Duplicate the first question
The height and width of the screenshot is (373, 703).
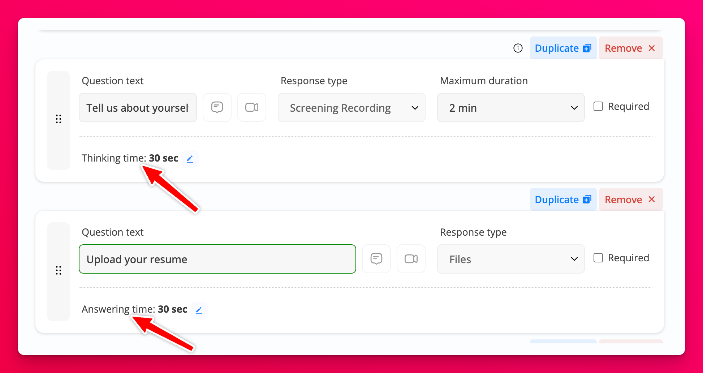tap(563, 48)
